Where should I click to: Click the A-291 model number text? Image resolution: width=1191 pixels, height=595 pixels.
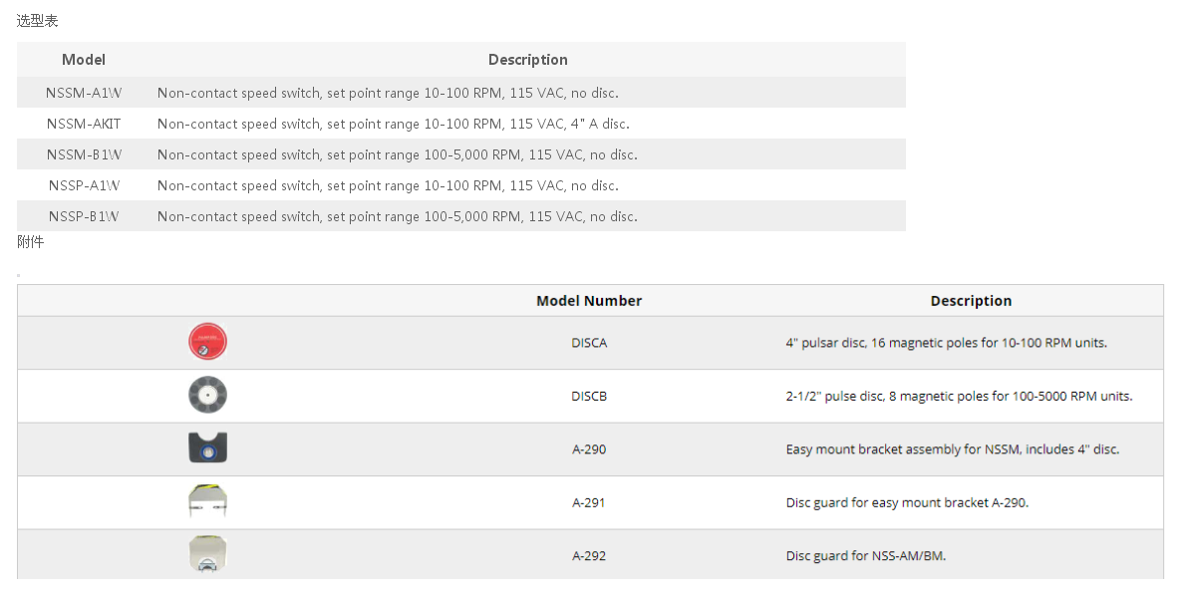[589, 502]
